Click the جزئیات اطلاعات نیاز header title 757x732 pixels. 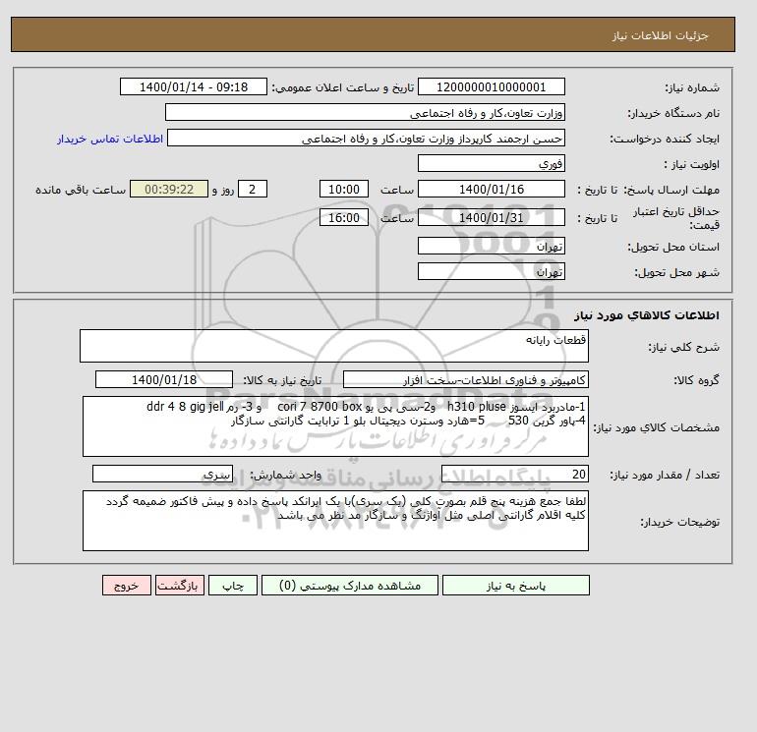(x=660, y=35)
